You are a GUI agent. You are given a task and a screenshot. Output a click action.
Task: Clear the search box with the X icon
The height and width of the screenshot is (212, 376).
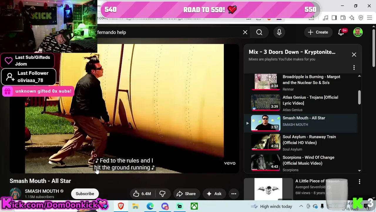point(245,32)
